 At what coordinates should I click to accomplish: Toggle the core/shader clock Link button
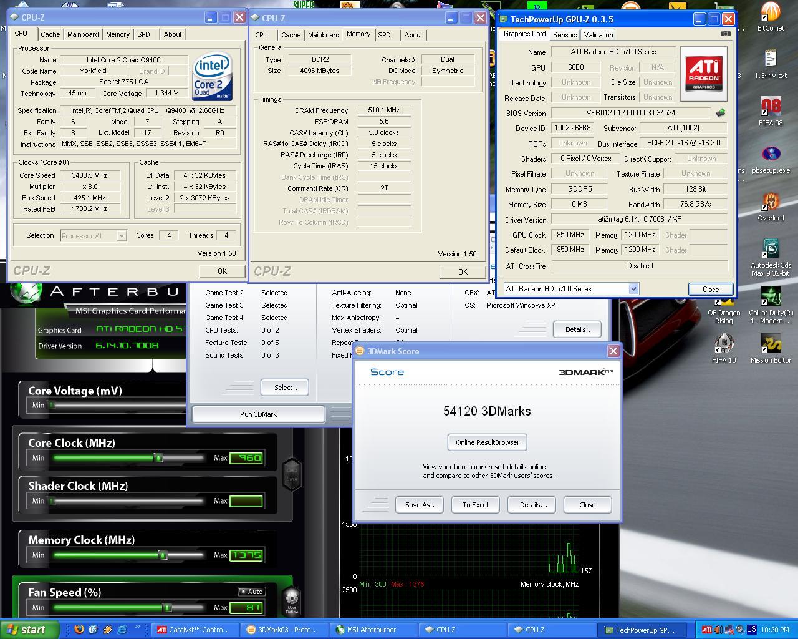tap(292, 474)
